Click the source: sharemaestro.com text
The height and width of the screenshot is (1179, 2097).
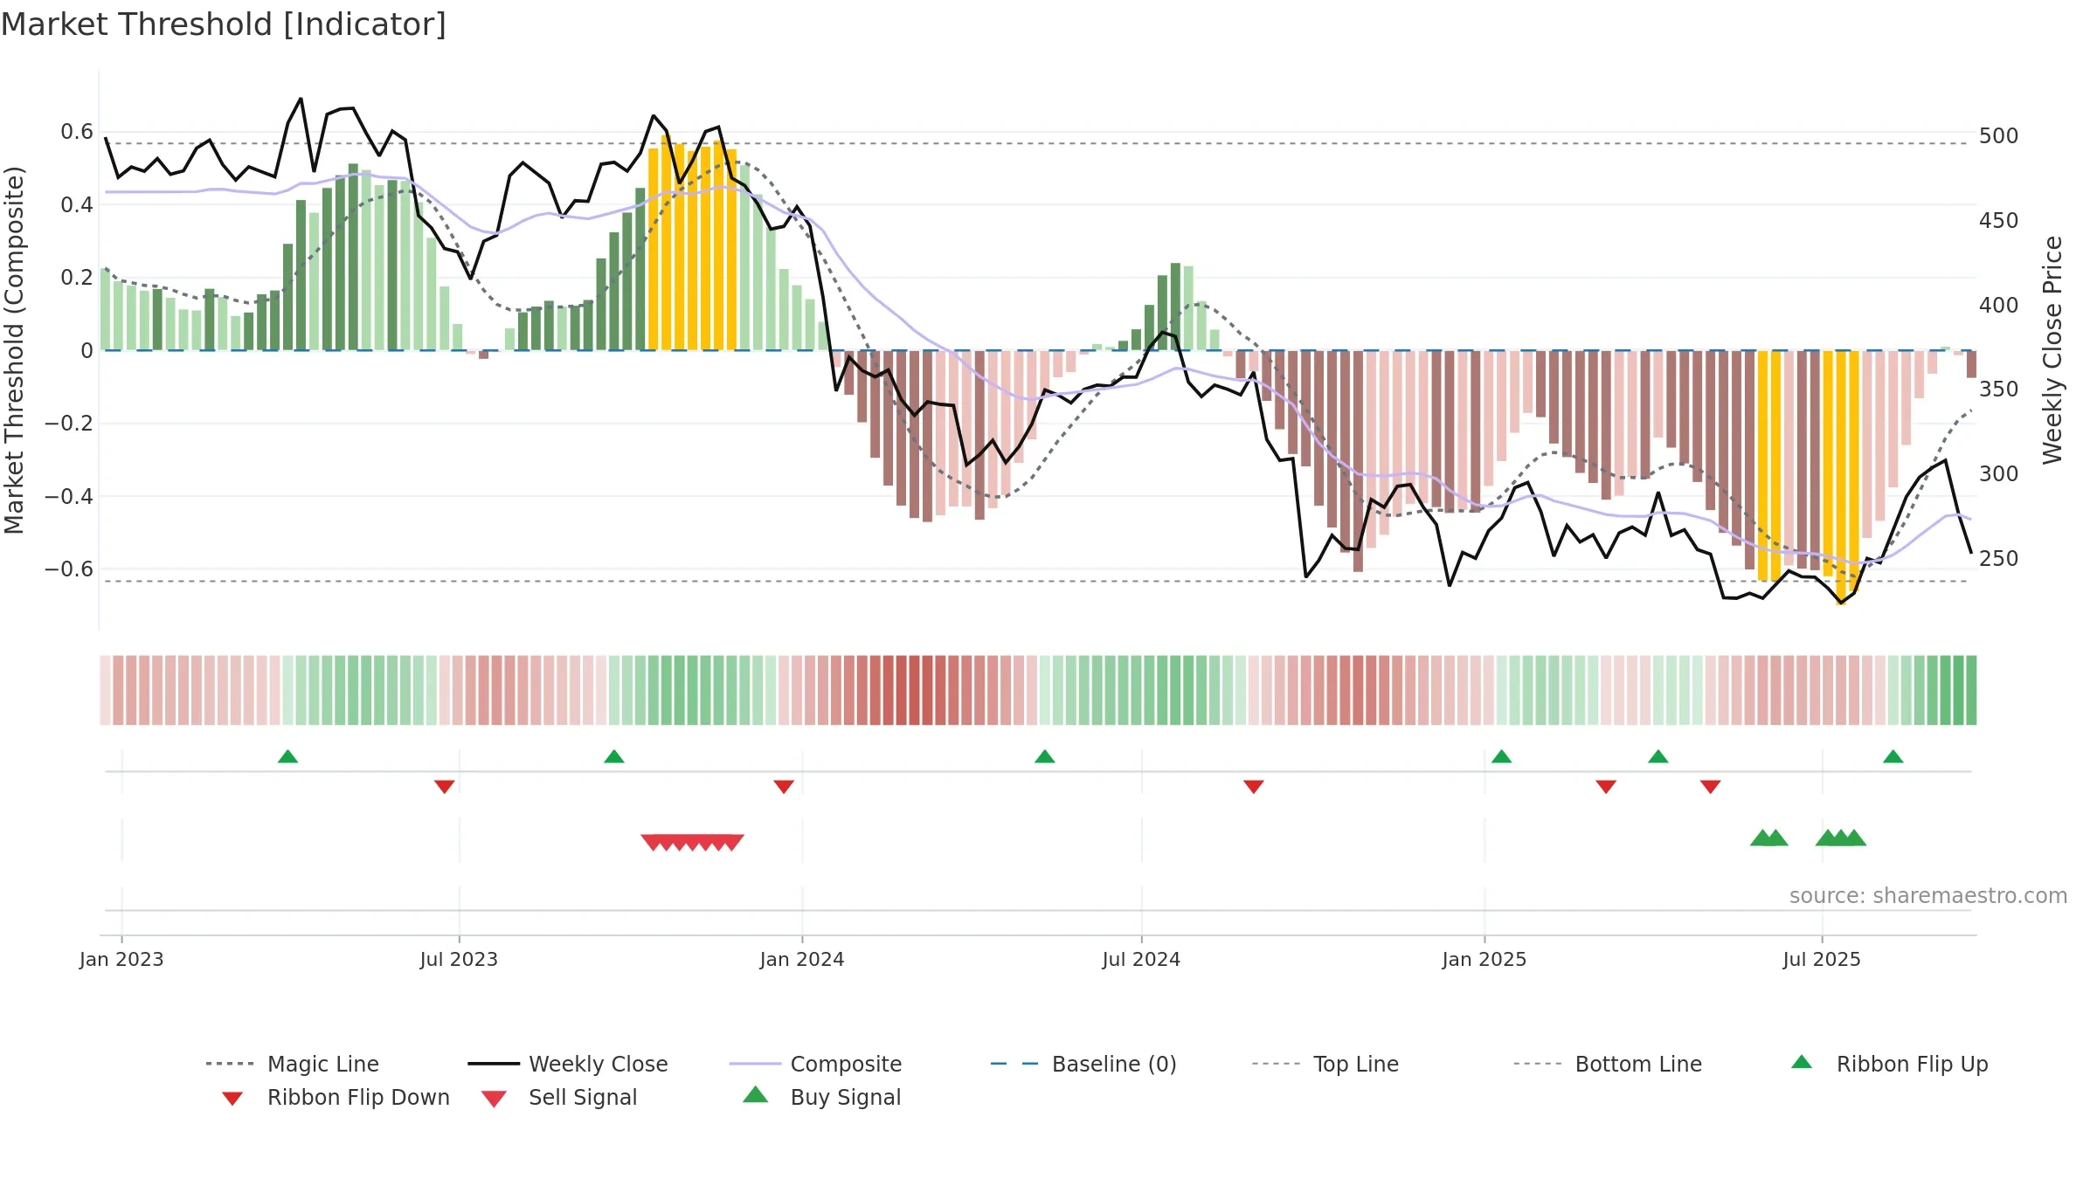(x=1928, y=896)
